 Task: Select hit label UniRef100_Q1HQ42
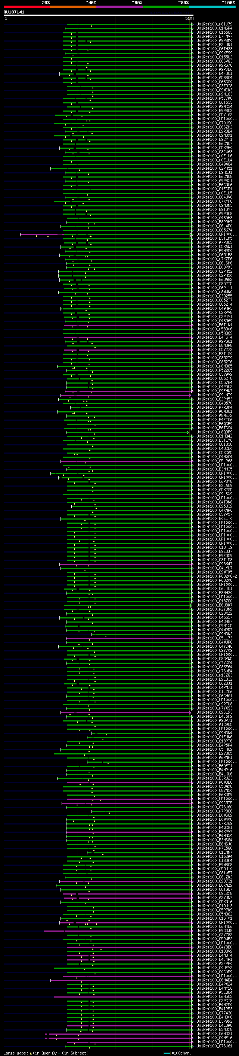click(x=214, y=436)
